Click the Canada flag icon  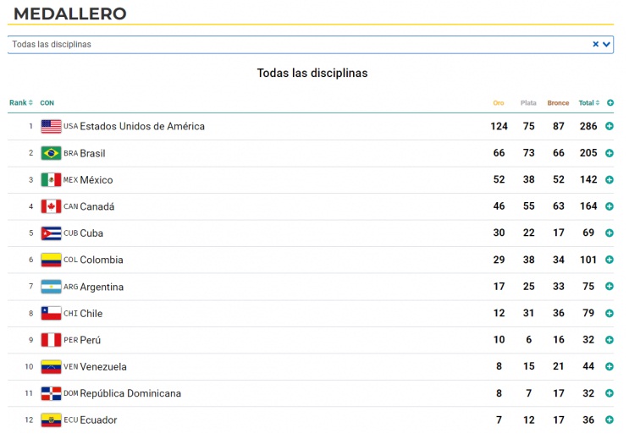(x=51, y=206)
